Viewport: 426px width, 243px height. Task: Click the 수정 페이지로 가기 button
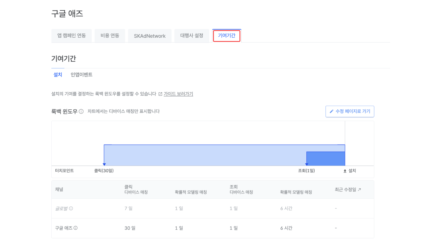coord(350,111)
